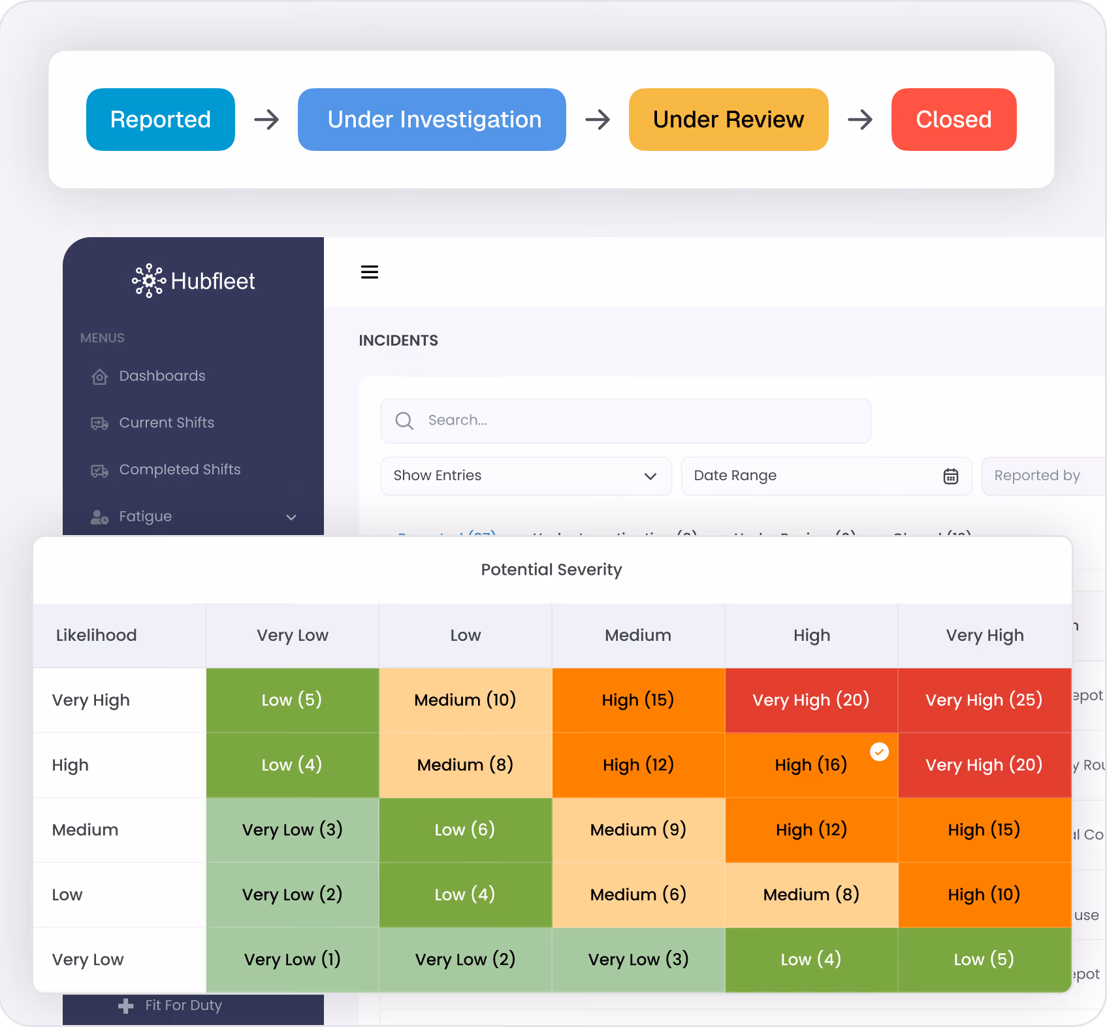This screenshot has width=1107, height=1027.
Task: Select Low (4) in the Very Low row
Action: coord(812,960)
